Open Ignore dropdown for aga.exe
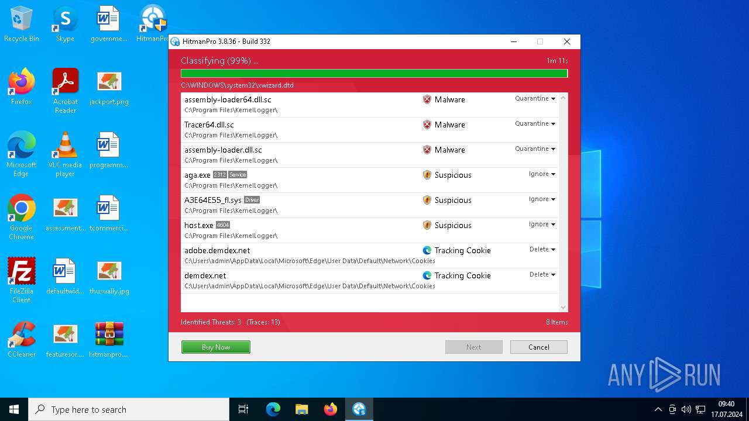749x421 pixels. [x=542, y=174]
